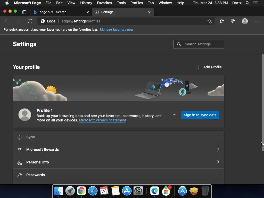Open the Passwords settings row
This screenshot has height=198, width=264.
pos(119,175)
